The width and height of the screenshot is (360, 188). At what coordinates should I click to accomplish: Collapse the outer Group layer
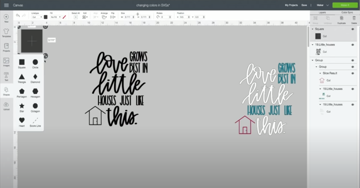click(312, 60)
